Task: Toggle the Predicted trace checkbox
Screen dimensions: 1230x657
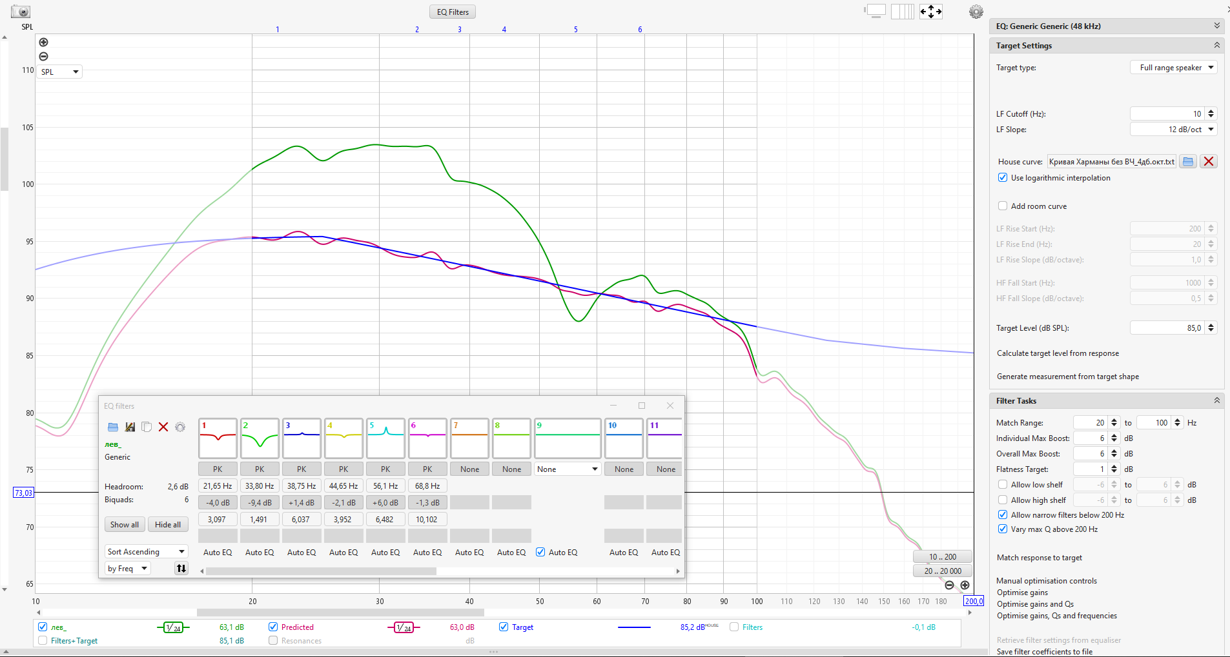Action: click(x=273, y=627)
